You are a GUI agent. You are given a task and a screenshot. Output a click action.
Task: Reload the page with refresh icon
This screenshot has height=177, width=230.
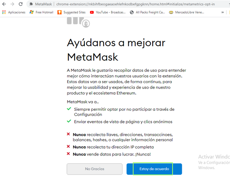click(x=21, y=4)
